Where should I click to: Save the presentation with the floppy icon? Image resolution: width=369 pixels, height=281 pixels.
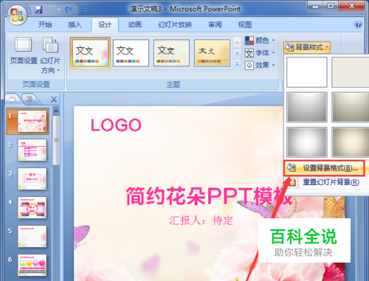tap(38, 10)
